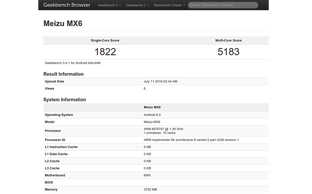
Task: Open the Geekbench Browser home link
Action: (67, 5)
